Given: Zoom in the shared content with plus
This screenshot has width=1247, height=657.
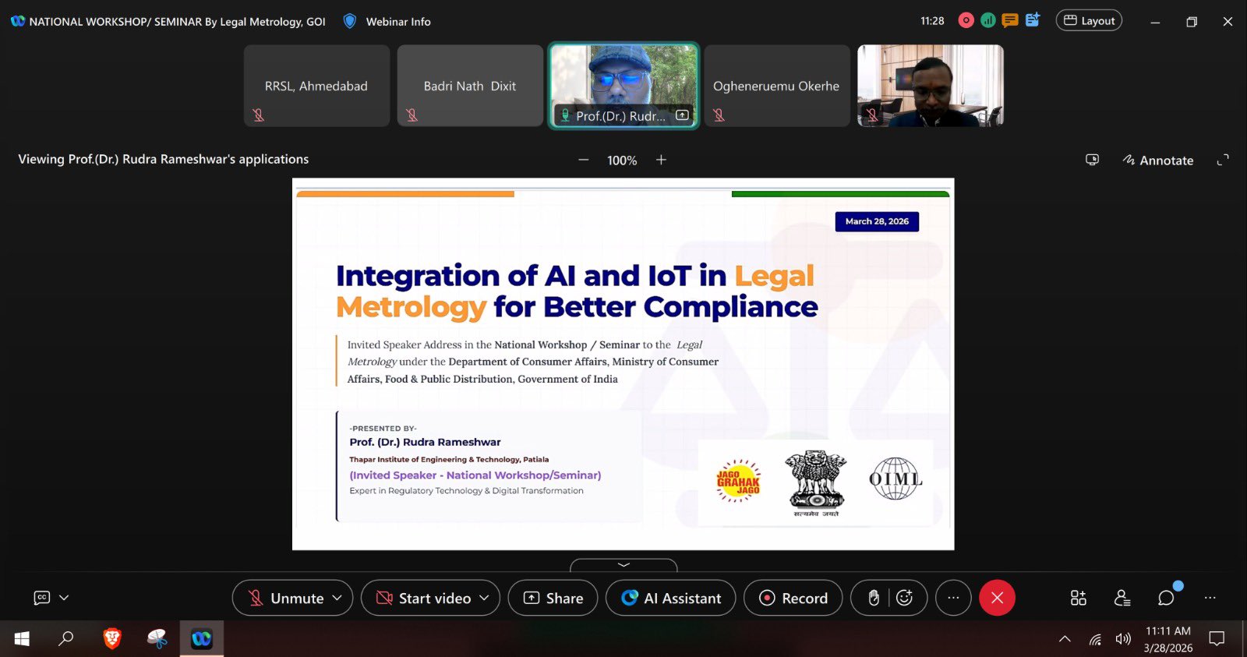Looking at the screenshot, I should 661,160.
